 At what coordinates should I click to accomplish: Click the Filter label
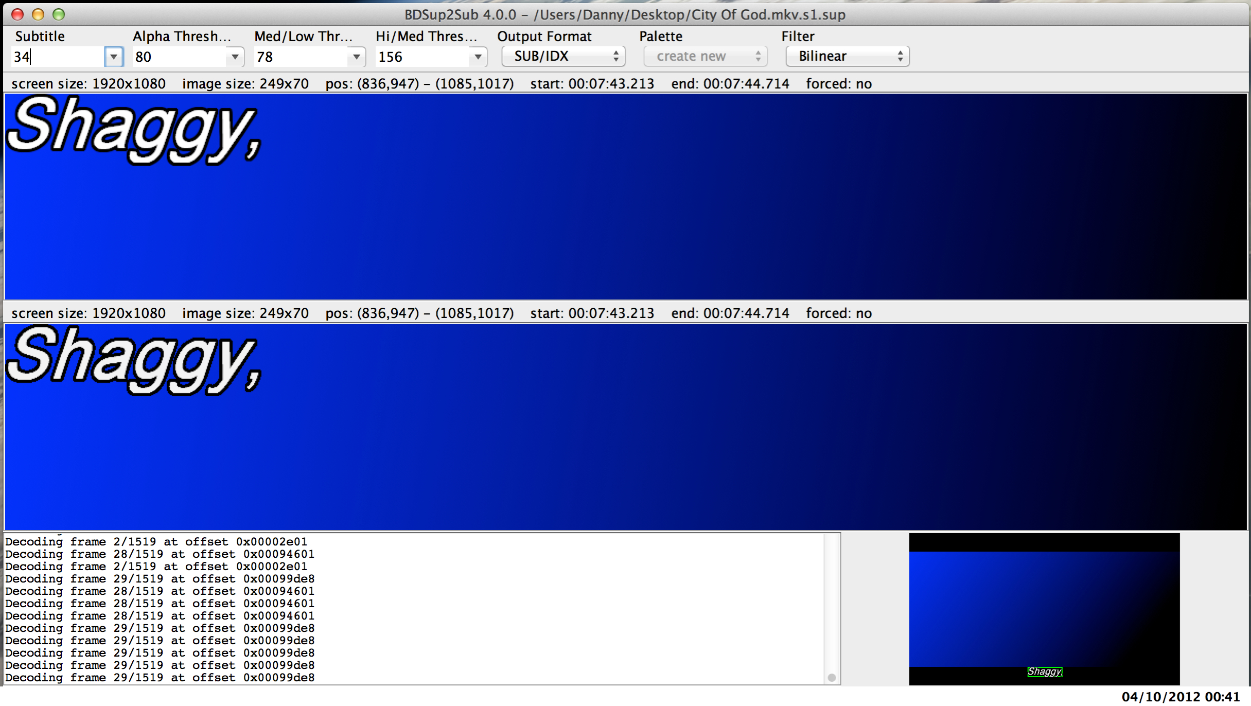pyautogui.click(x=798, y=37)
